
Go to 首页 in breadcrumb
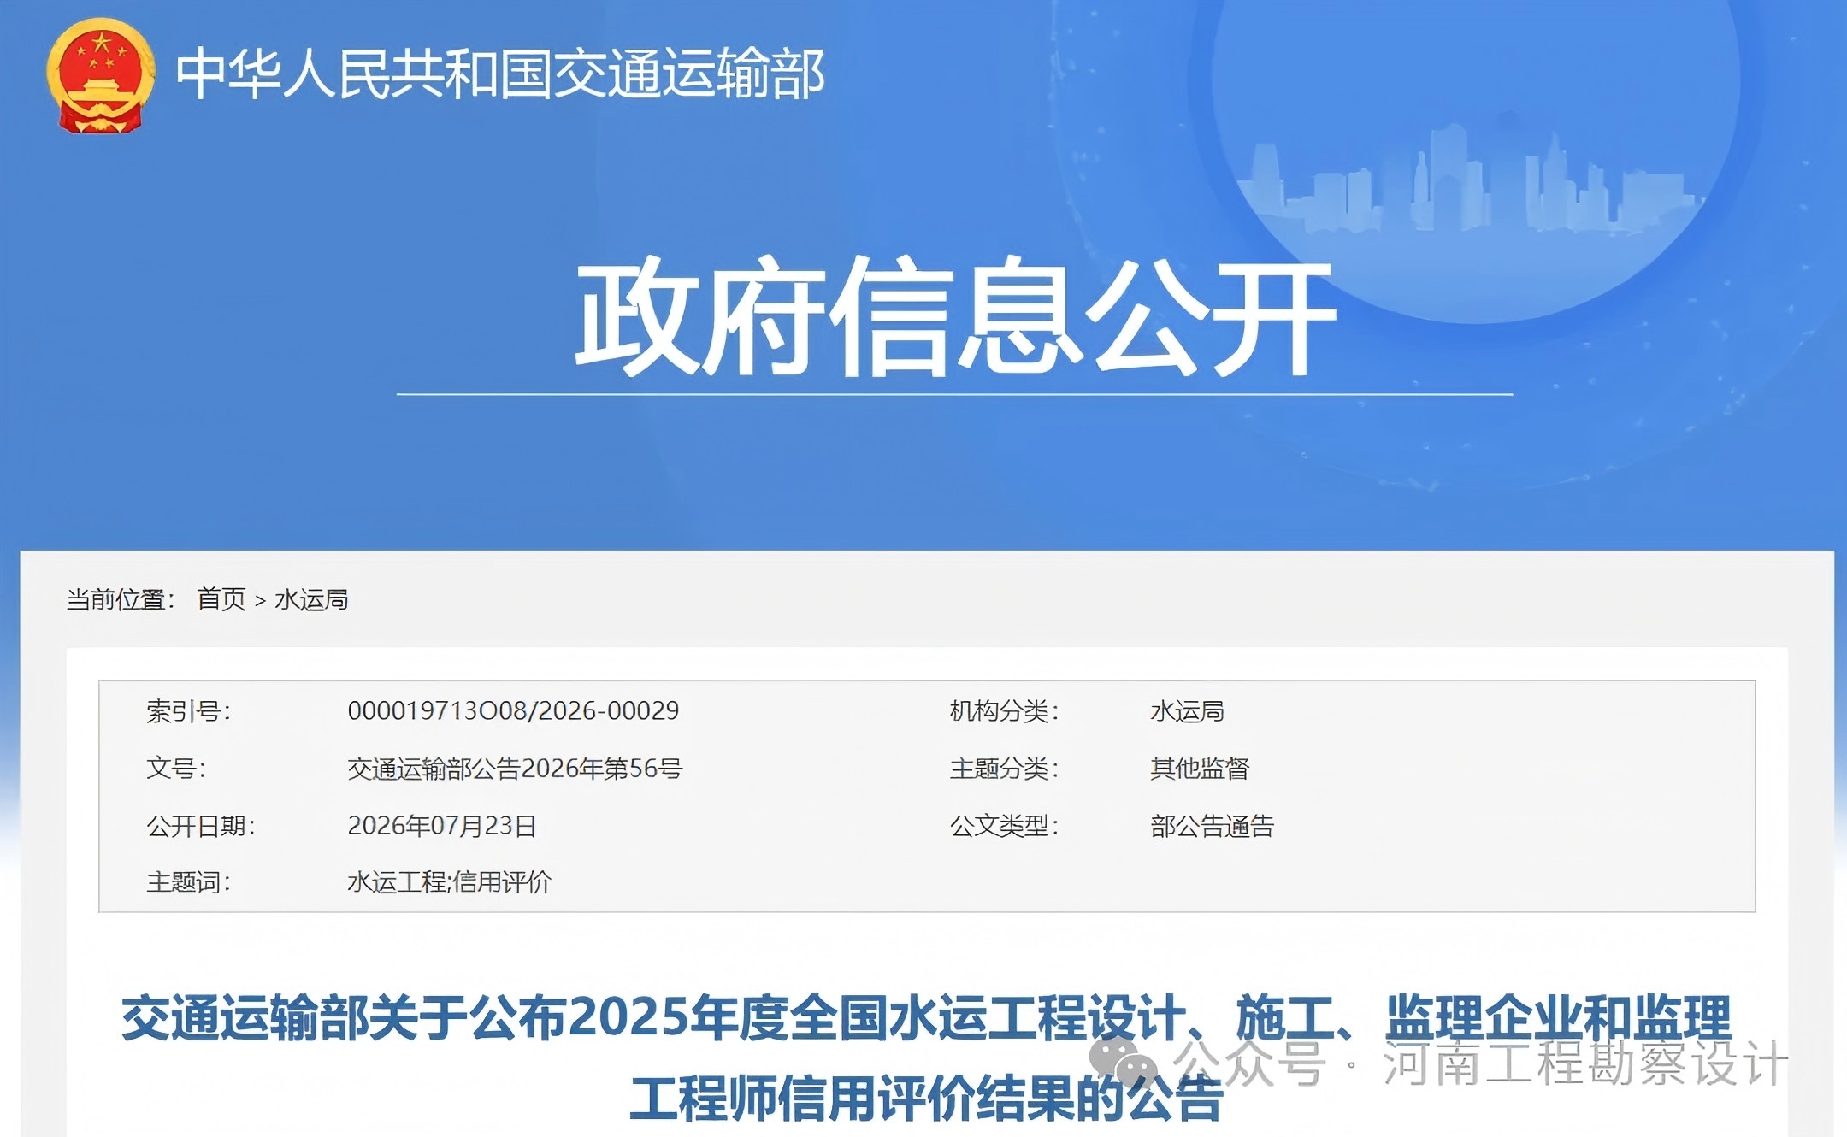coord(221,599)
